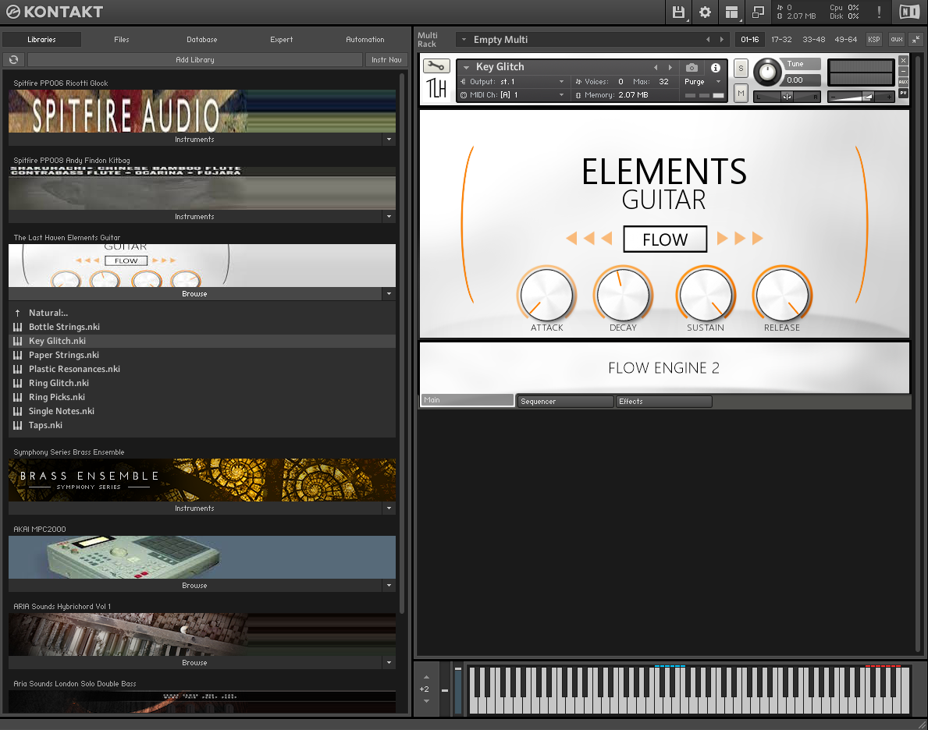Click the rack minimize arrows icon

pyautogui.click(x=916, y=40)
